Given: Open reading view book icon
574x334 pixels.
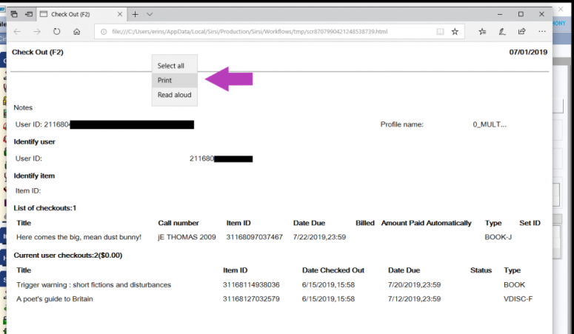Looking at the screenshot, I should pyautogui.click(x=440, y=32).
